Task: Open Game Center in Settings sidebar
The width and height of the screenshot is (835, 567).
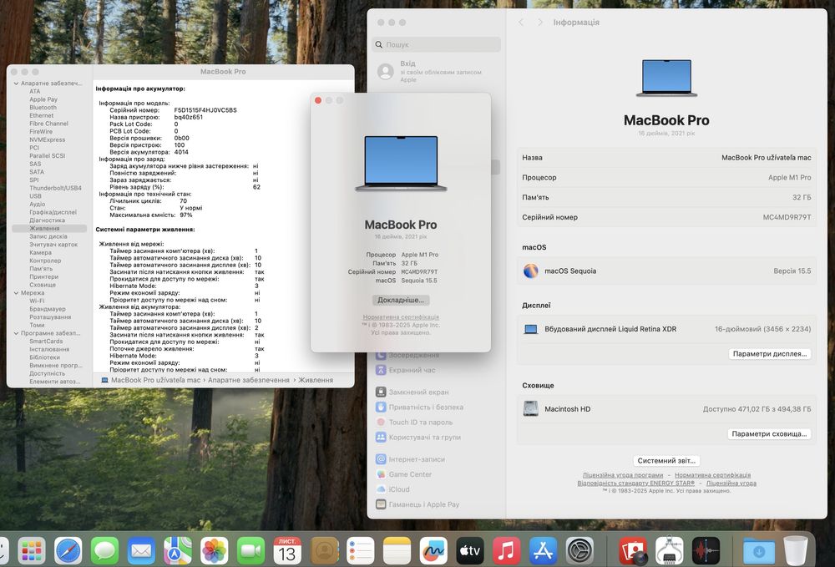Action: tap(404, 473)
